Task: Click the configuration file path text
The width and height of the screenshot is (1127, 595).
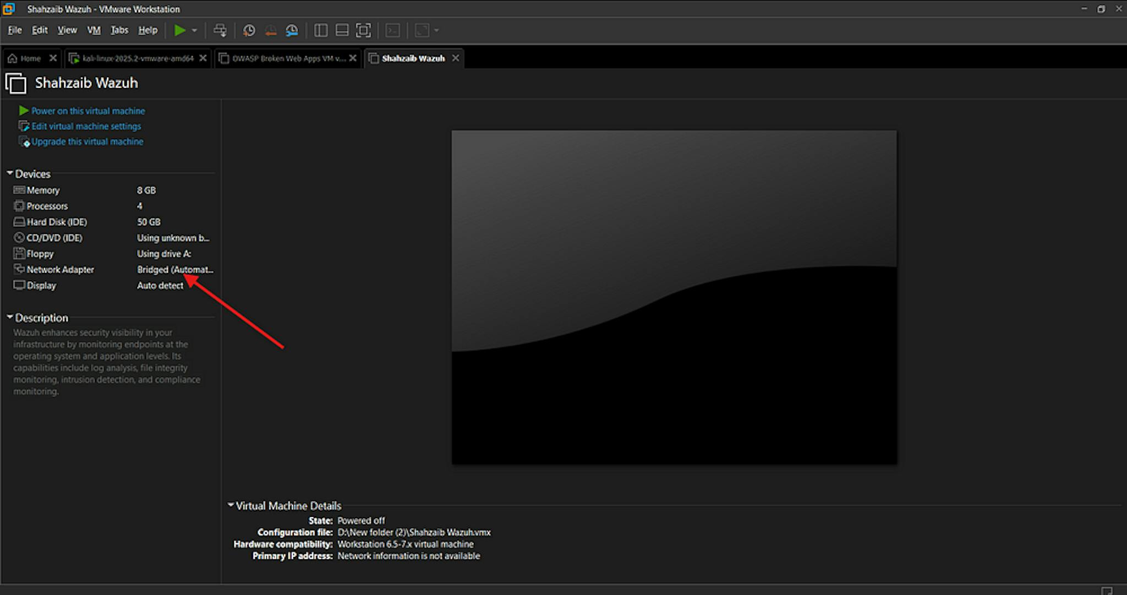Action: (414, 532)
